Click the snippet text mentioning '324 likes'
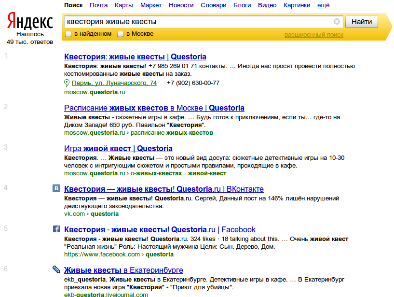Screen dimensions: 394x297 point(206,242)
